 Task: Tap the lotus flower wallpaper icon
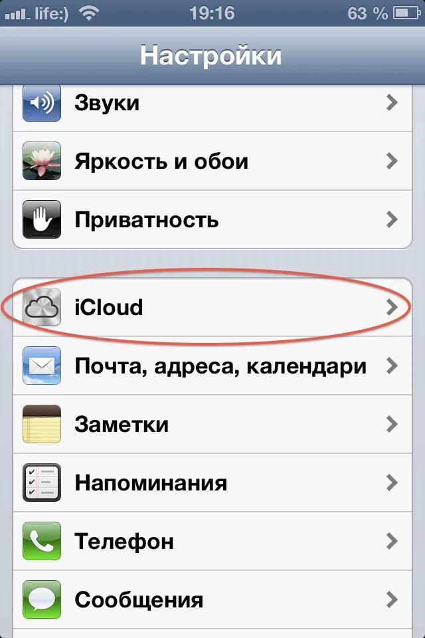coord(42,161)
